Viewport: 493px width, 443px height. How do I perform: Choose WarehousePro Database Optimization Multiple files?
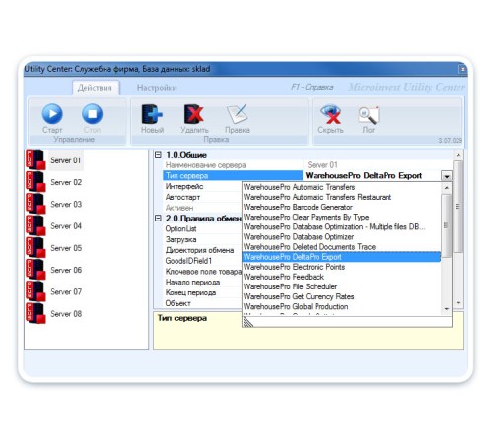tap(341, 226)
